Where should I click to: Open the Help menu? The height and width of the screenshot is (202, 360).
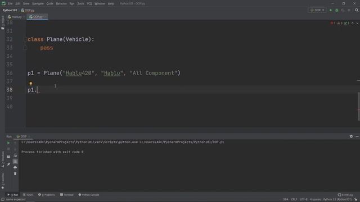pos(111,4)
